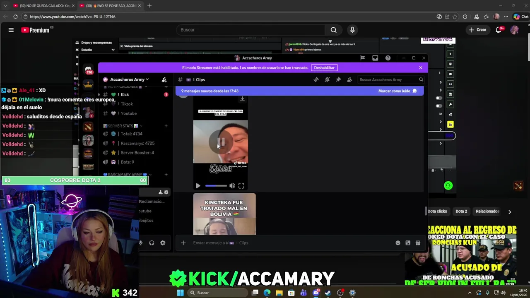Open Discord user settings gear

(x=163, y=243)
